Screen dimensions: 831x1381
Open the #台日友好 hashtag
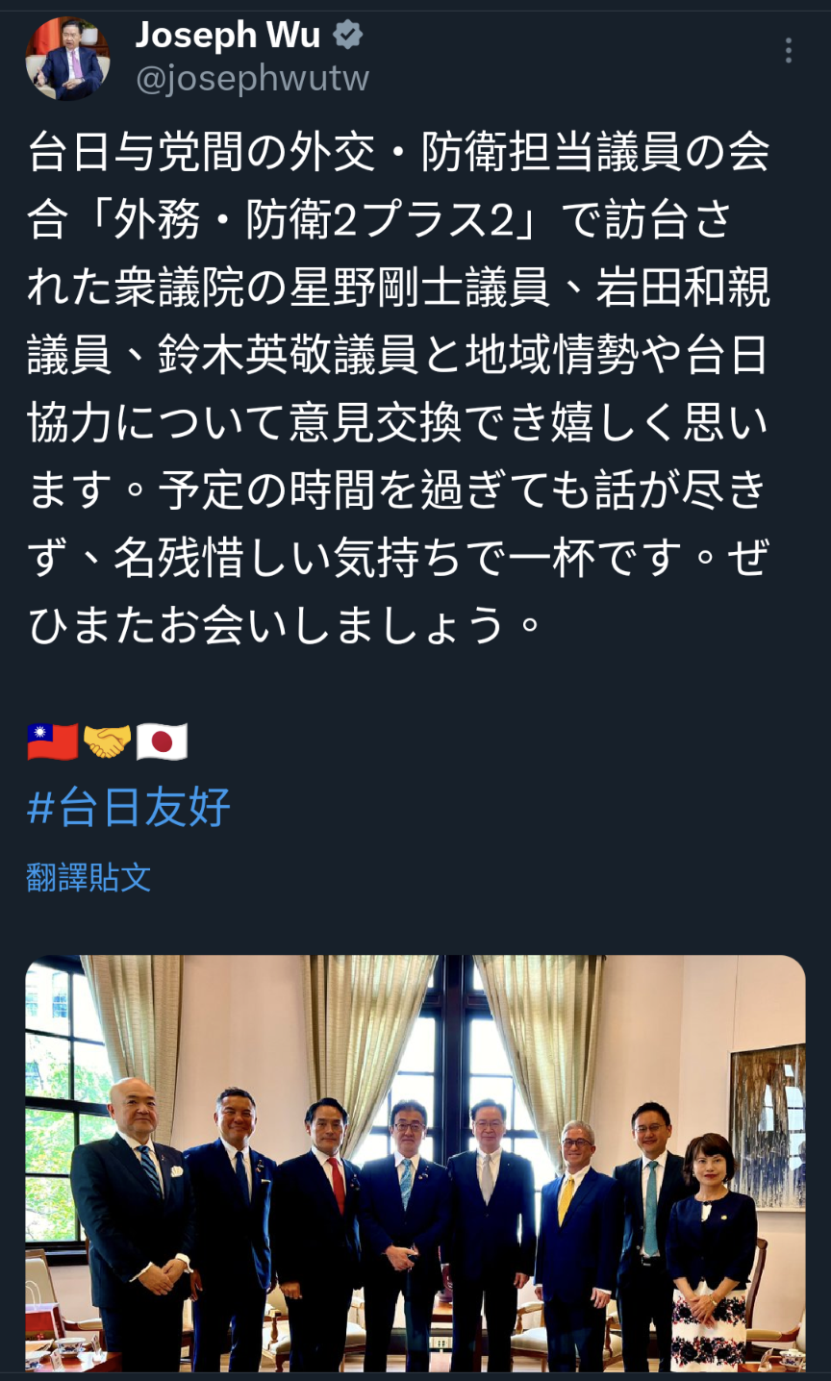point(129,807)
